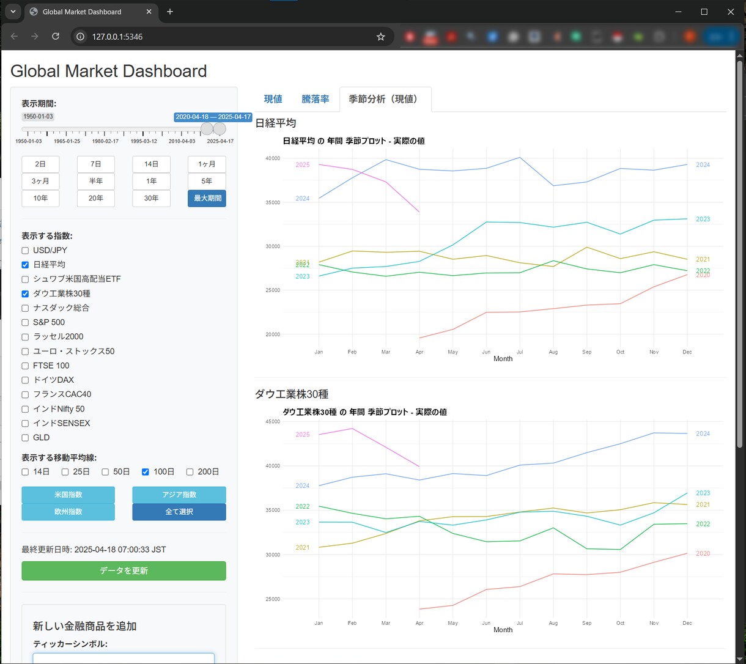Focus the ティッカーシンボル input field
Viewport: 746px width, 664px height.
point(124,658)
